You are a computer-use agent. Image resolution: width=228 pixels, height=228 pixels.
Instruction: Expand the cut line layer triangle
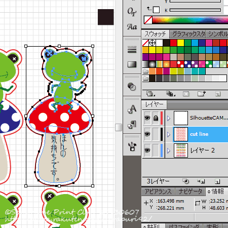(x=169, y=134)
